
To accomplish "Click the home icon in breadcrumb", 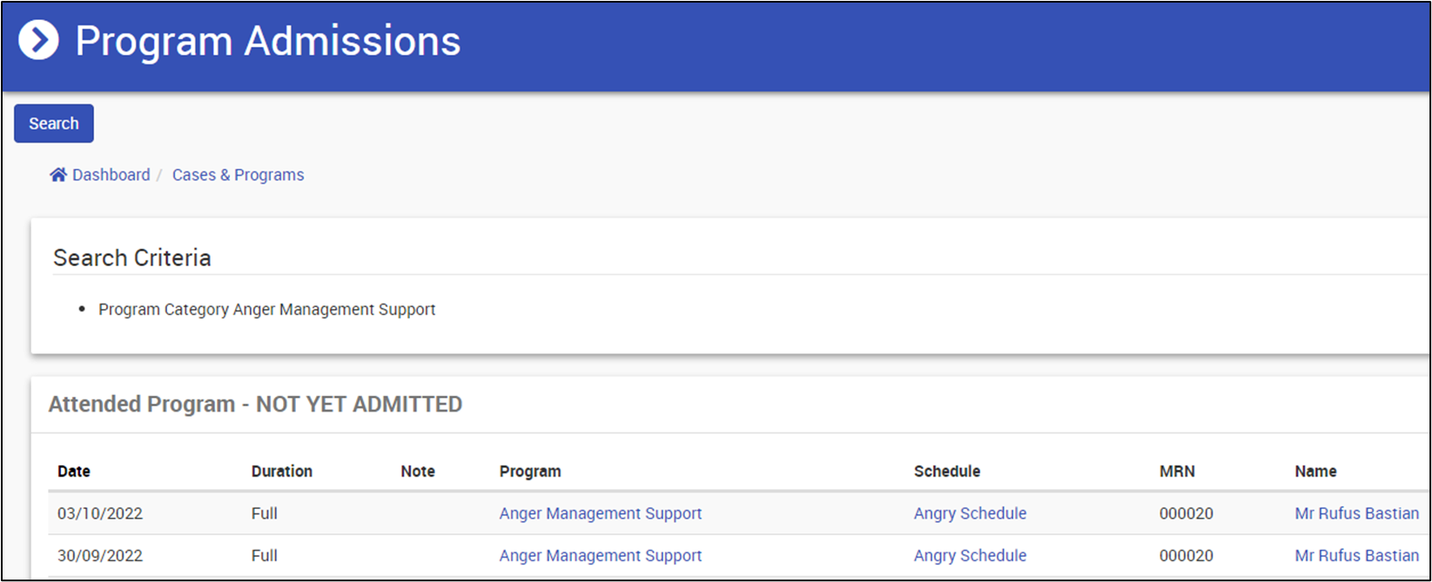I will coord(58,175).
